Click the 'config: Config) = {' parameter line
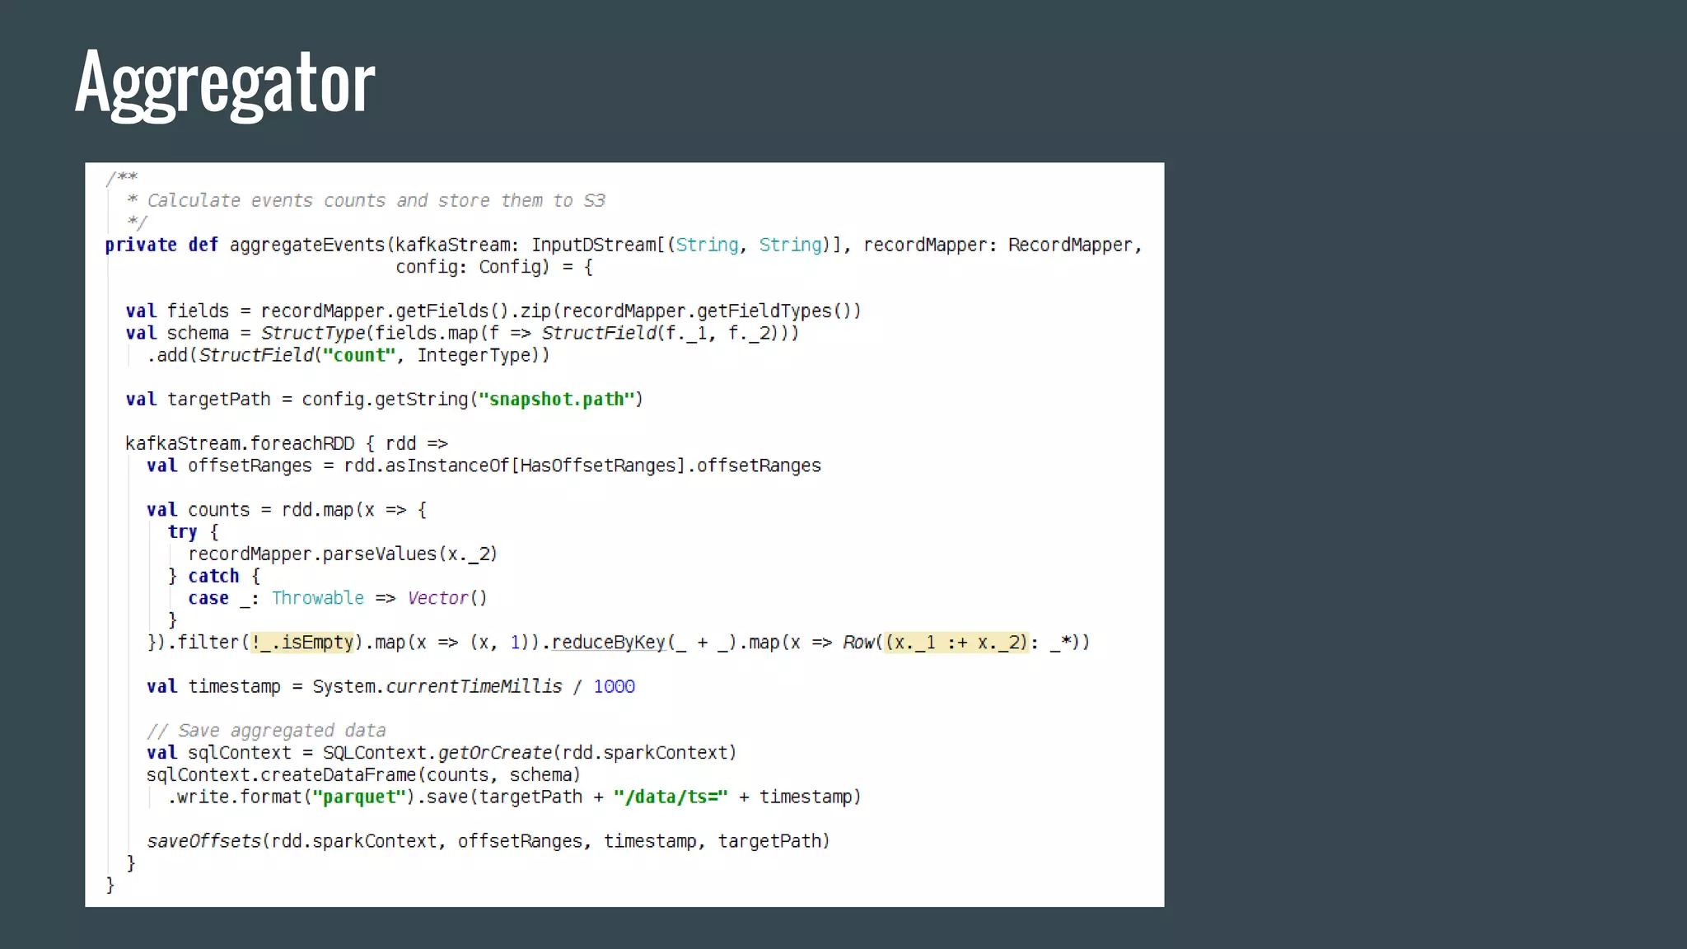Viewport: 1687px width, 949px height. pyautogui.click(x=493, y=267)
